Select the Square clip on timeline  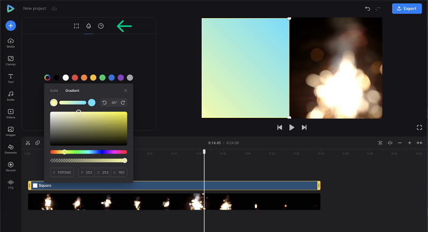174,186
